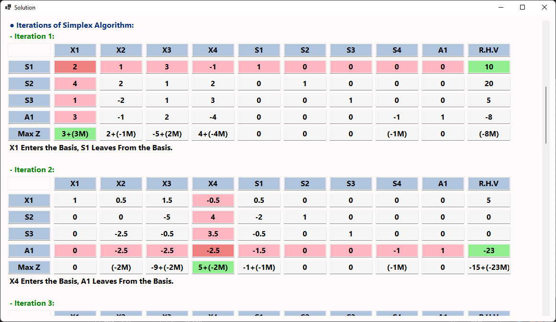Click the X1 column header in Iteration 1

click(x=75, y=50)
